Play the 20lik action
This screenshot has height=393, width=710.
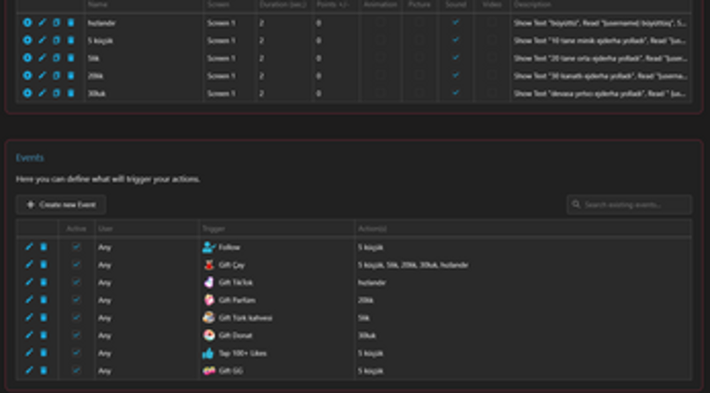(27, 75)
